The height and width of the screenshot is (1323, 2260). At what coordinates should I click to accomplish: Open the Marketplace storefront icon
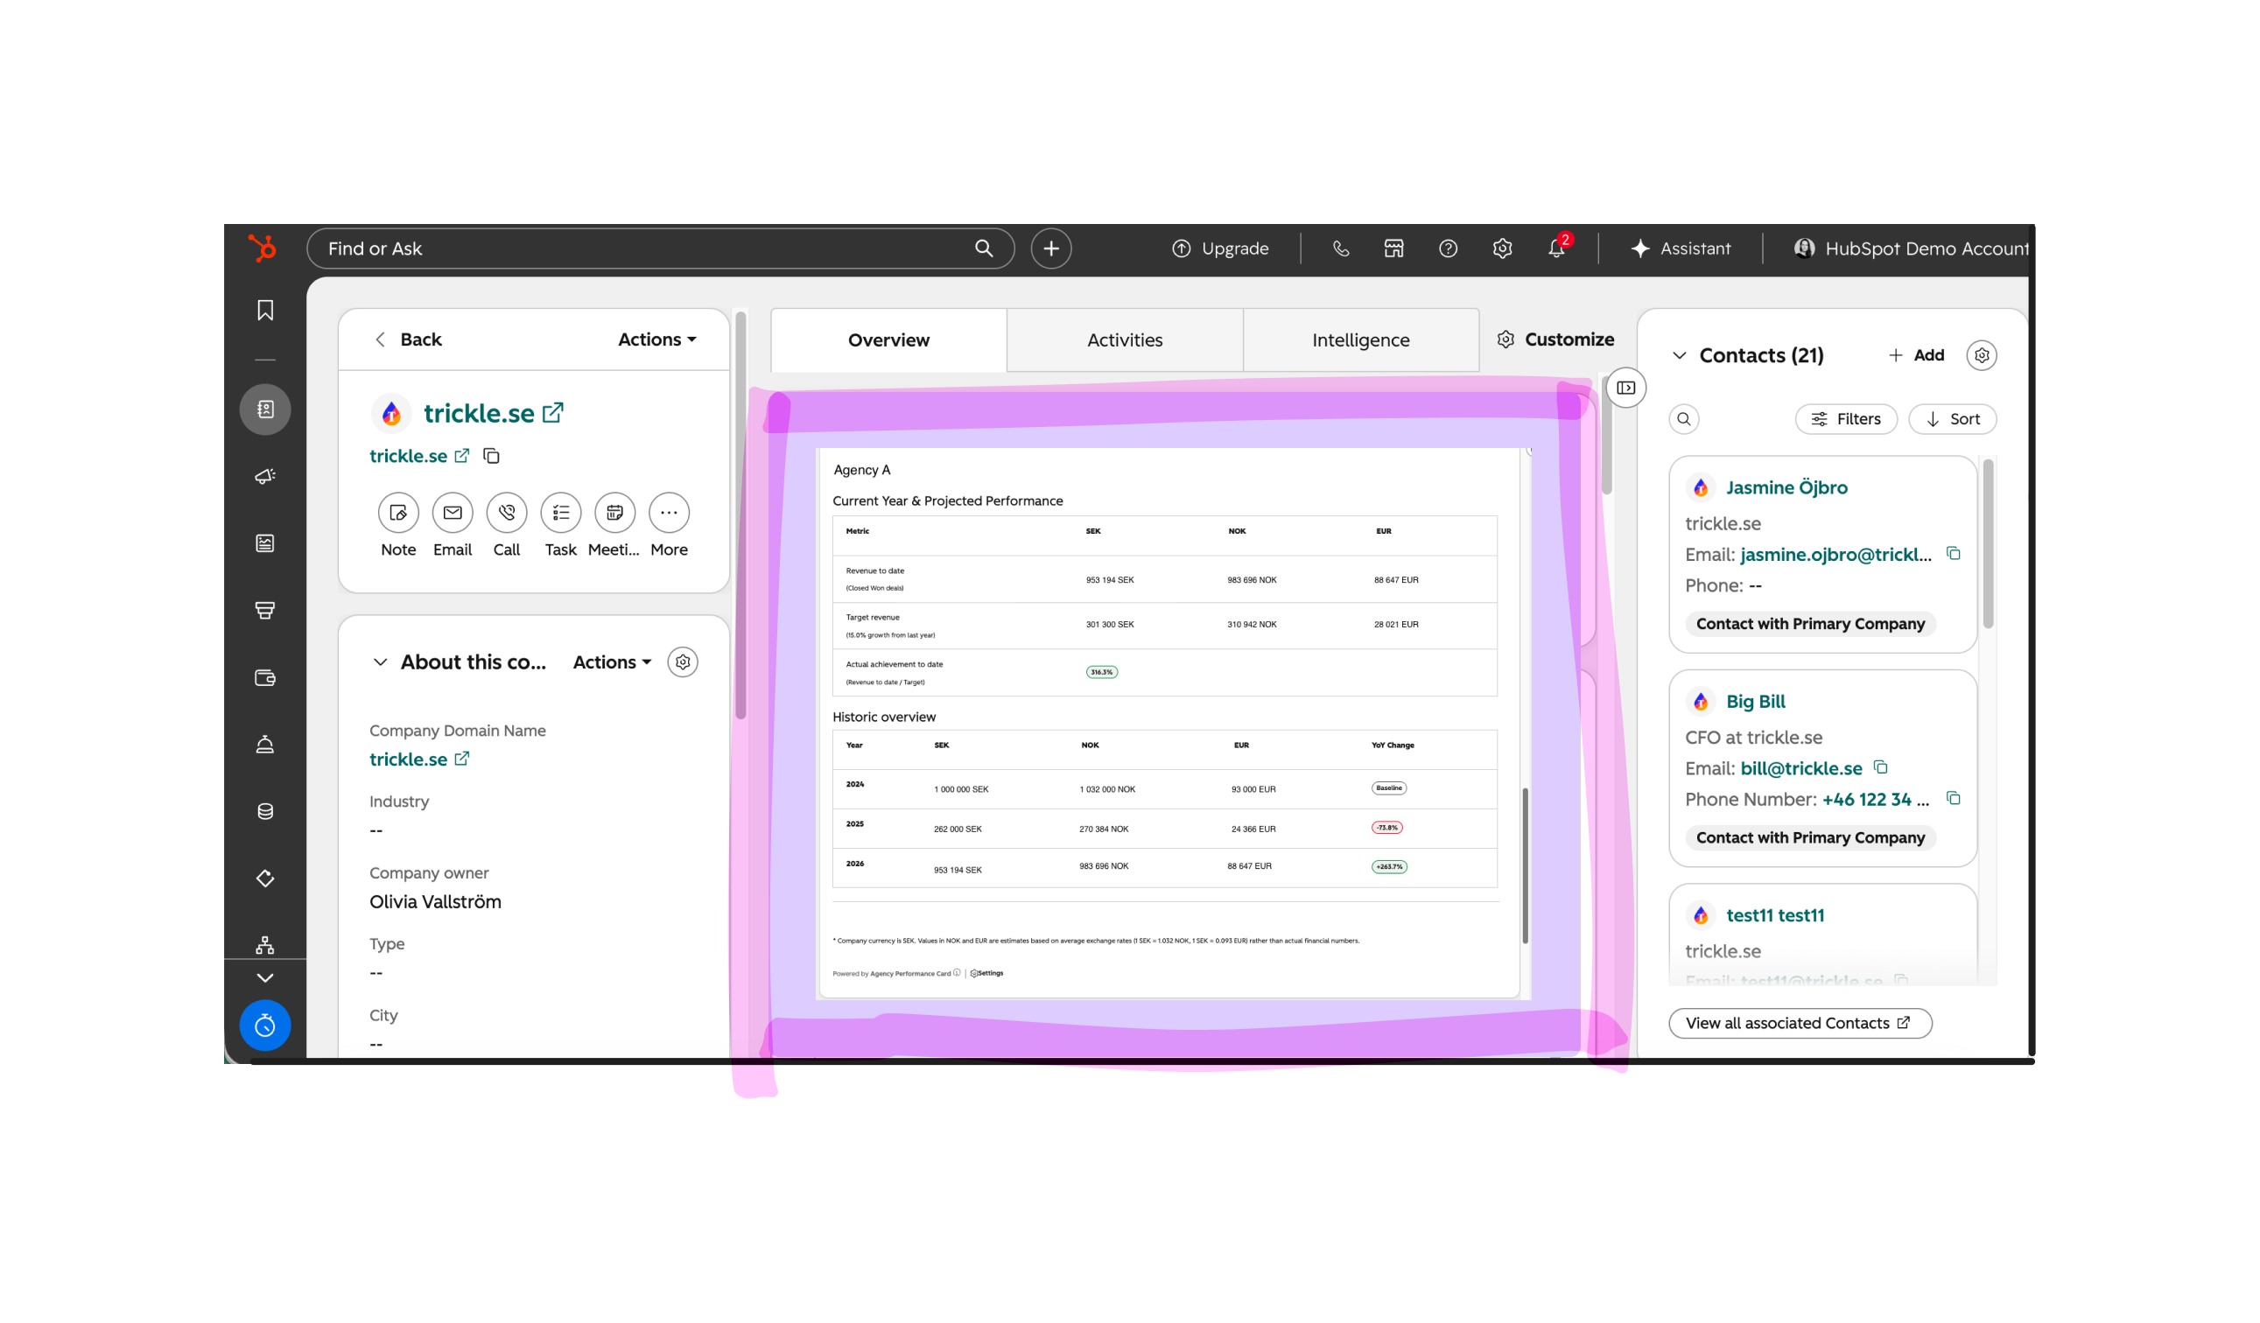coord(1393,248)
